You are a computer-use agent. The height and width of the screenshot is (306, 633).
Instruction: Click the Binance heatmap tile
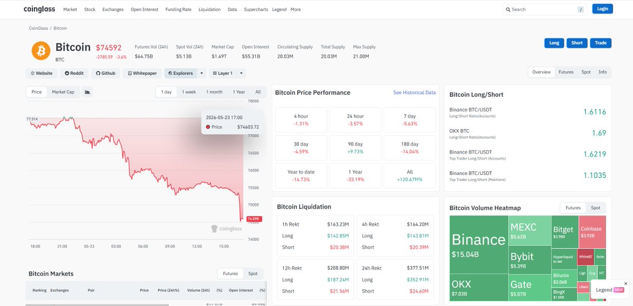click(x=478, y=245)
